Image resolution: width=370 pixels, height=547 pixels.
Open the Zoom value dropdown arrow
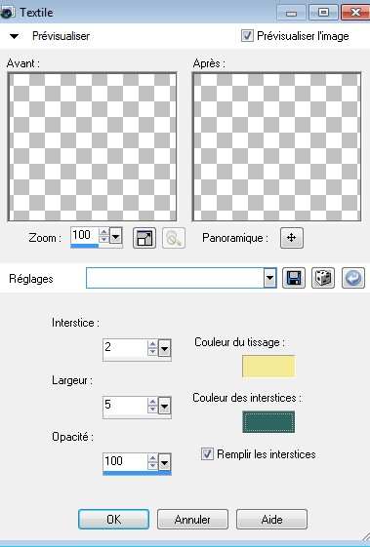pos(115,237)
